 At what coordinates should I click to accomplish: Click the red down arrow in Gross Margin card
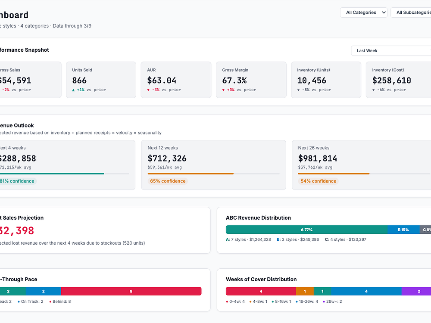point(224,90)
